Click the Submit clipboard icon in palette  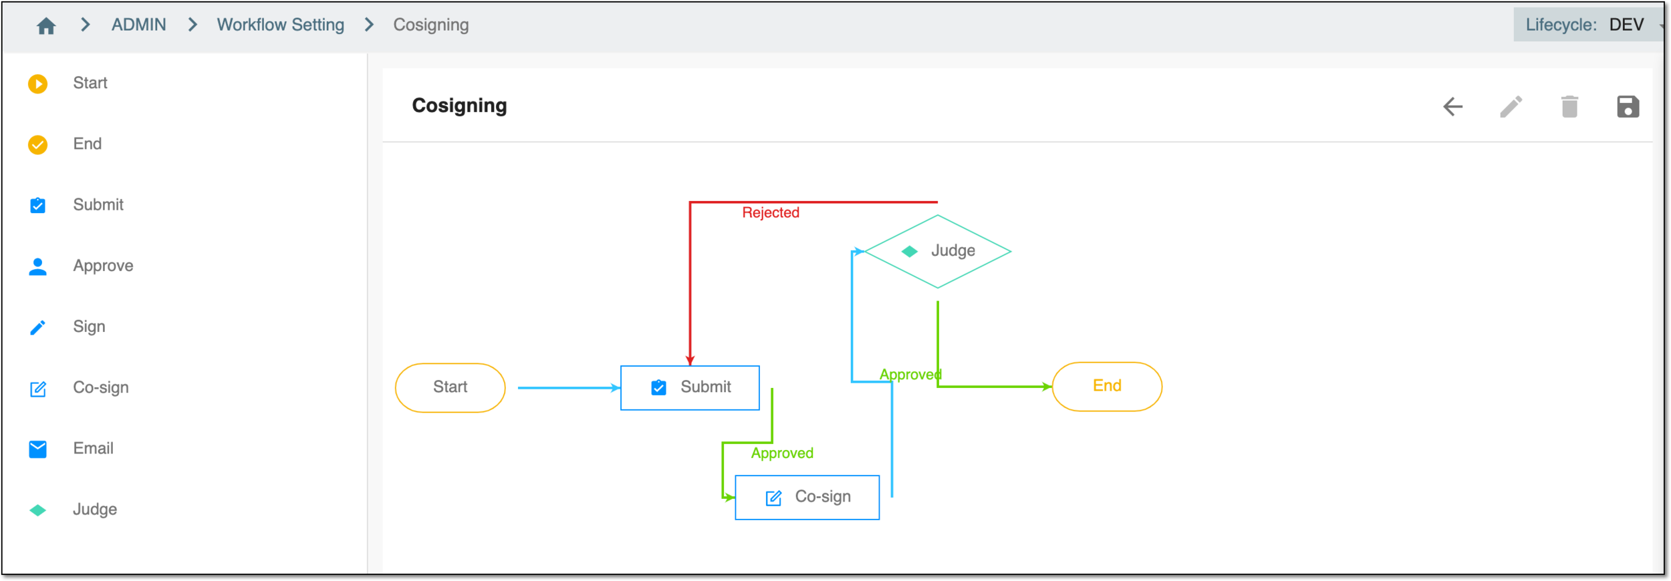pos(38,205)
